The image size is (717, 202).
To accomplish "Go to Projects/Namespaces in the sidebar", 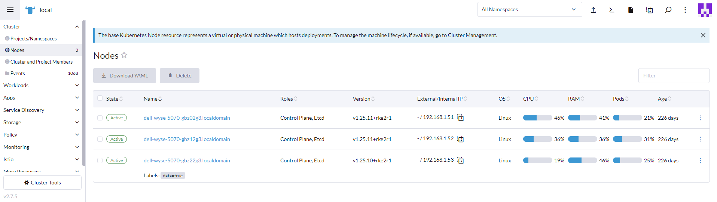I will coord(33,39).
